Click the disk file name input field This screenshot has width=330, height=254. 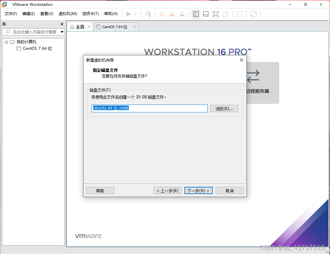[x=149, y=108]
